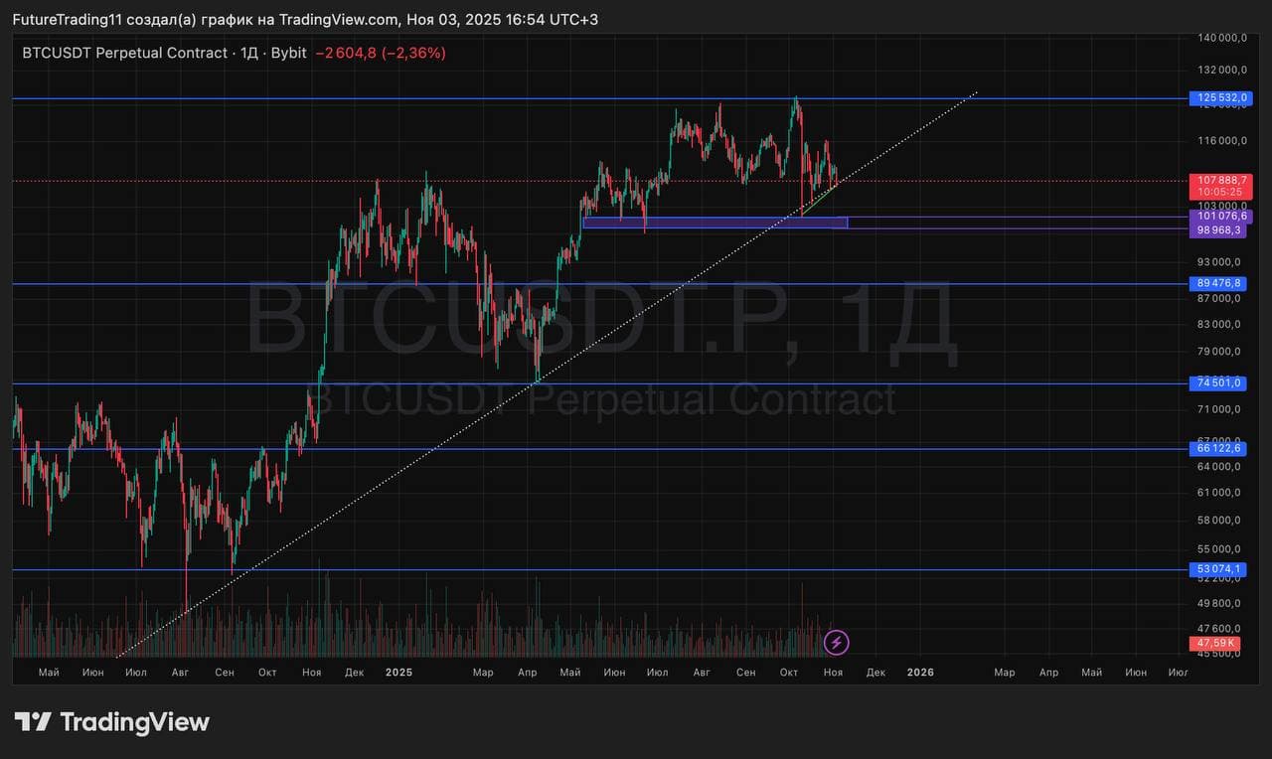This screenshot has width=1272, height=759.
Task: Select the 66 122,6 price label
Action: tap(1218, 449)
